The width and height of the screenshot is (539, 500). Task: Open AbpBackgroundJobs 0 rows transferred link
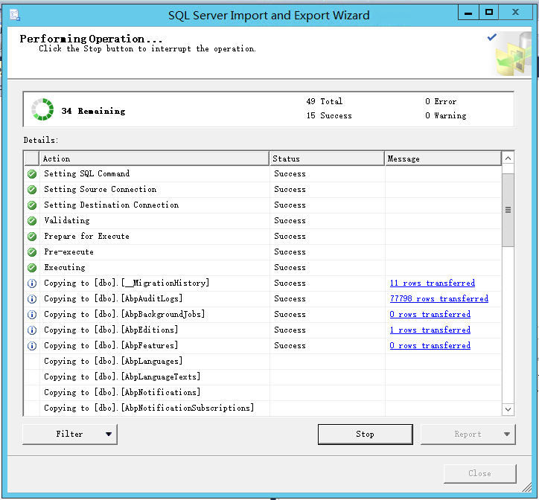[430, 314]
